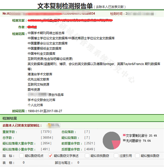The height and width of the screenshot is (167, 164).
Task: Tick the 疑似自我剽窃 checkbox
Action: 87,156
